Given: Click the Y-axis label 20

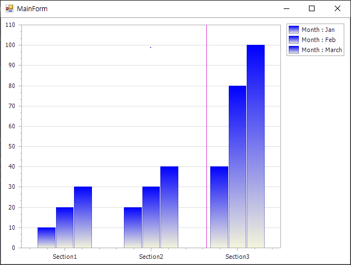Looking at the screenshot, I should (x=12, y=207).
